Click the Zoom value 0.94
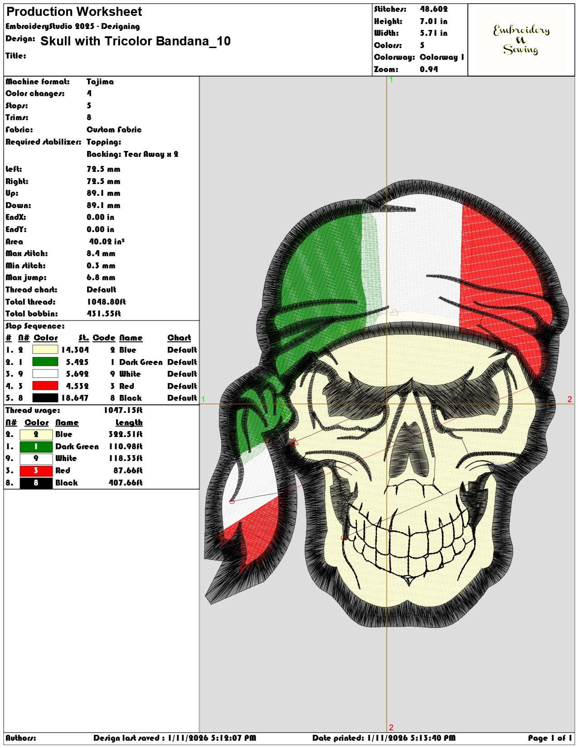The height and width of the screenshot is (748, 578). click(x=429, y=69)
